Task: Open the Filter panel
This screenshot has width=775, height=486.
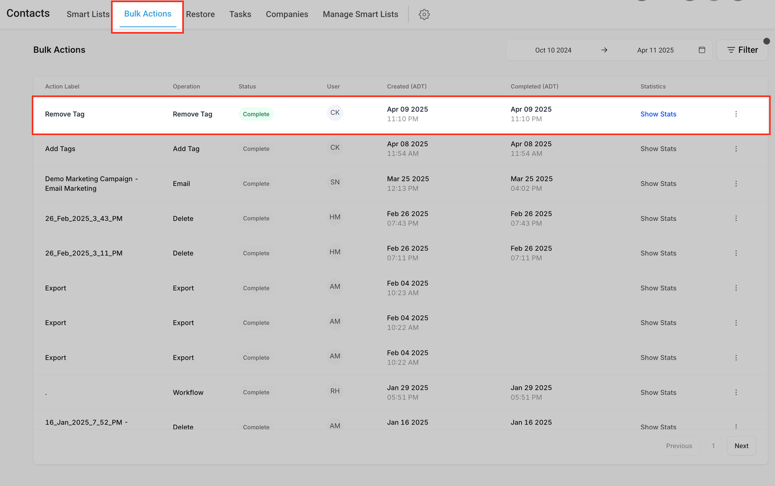Action: 742,50
